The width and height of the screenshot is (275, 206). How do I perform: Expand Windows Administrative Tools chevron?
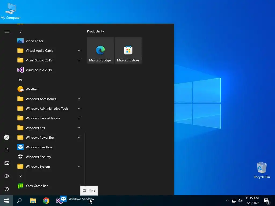click(x=79, y=108)
